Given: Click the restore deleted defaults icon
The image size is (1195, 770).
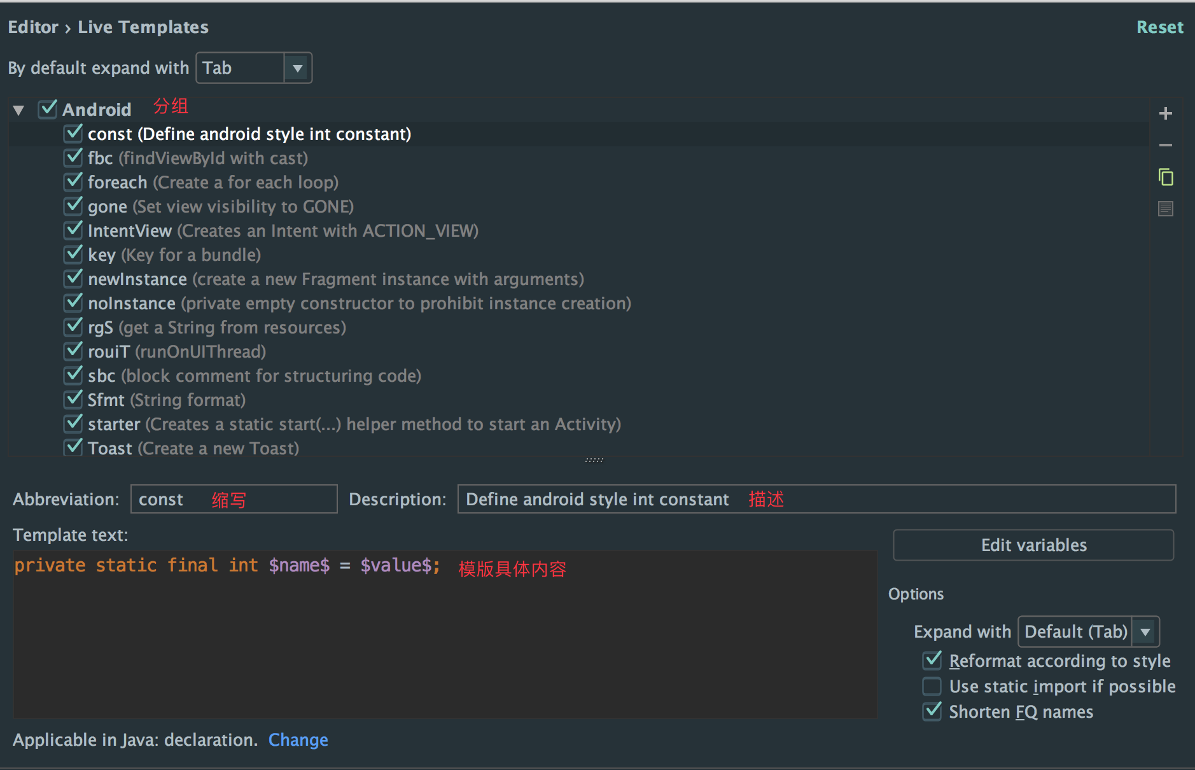Looking at the screenshot, I should coord(1165,209).
